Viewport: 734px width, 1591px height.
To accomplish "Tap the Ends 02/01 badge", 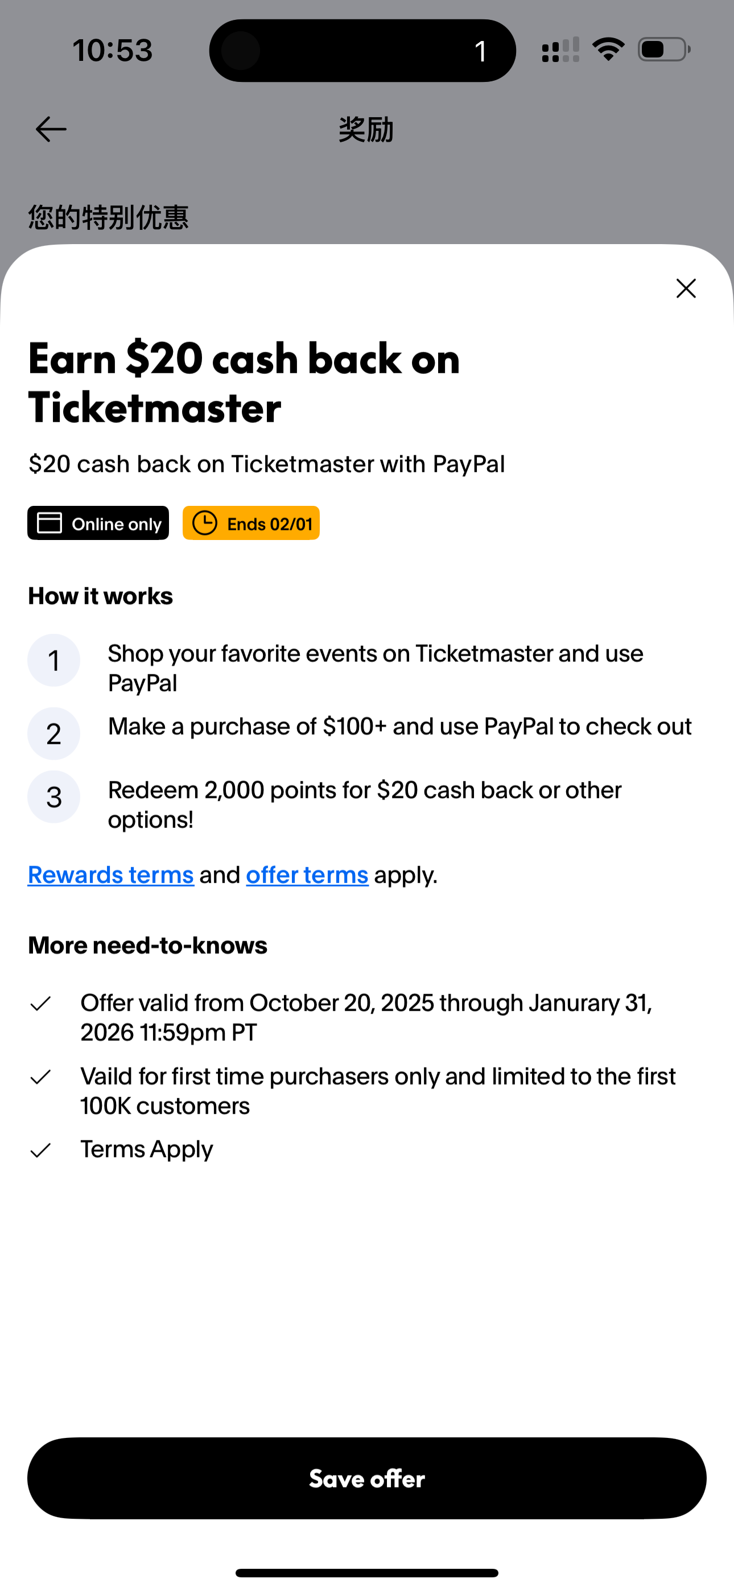I will point(251,523).
